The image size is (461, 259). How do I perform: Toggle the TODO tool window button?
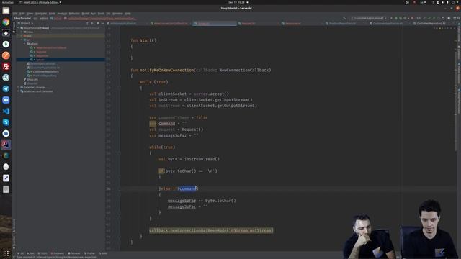[43, 253]
